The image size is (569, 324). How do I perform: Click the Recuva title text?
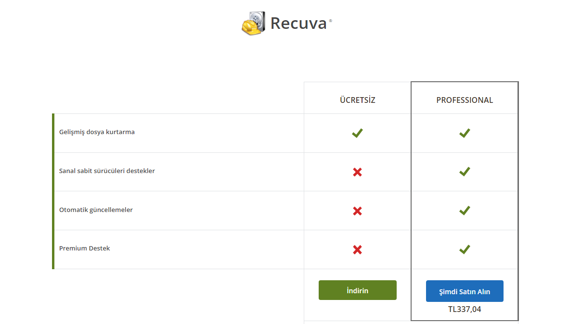point(298,23)
